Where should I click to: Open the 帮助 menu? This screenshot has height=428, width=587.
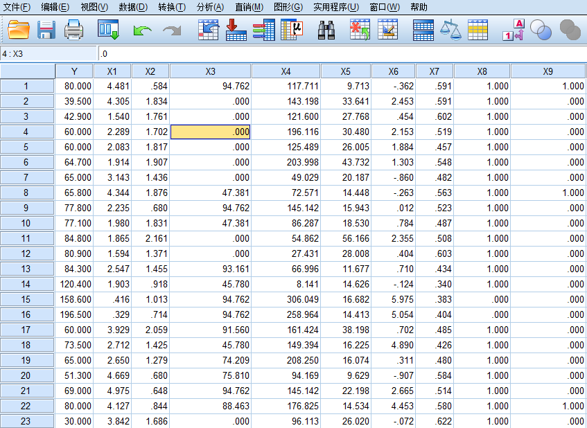tap(419, 7)
